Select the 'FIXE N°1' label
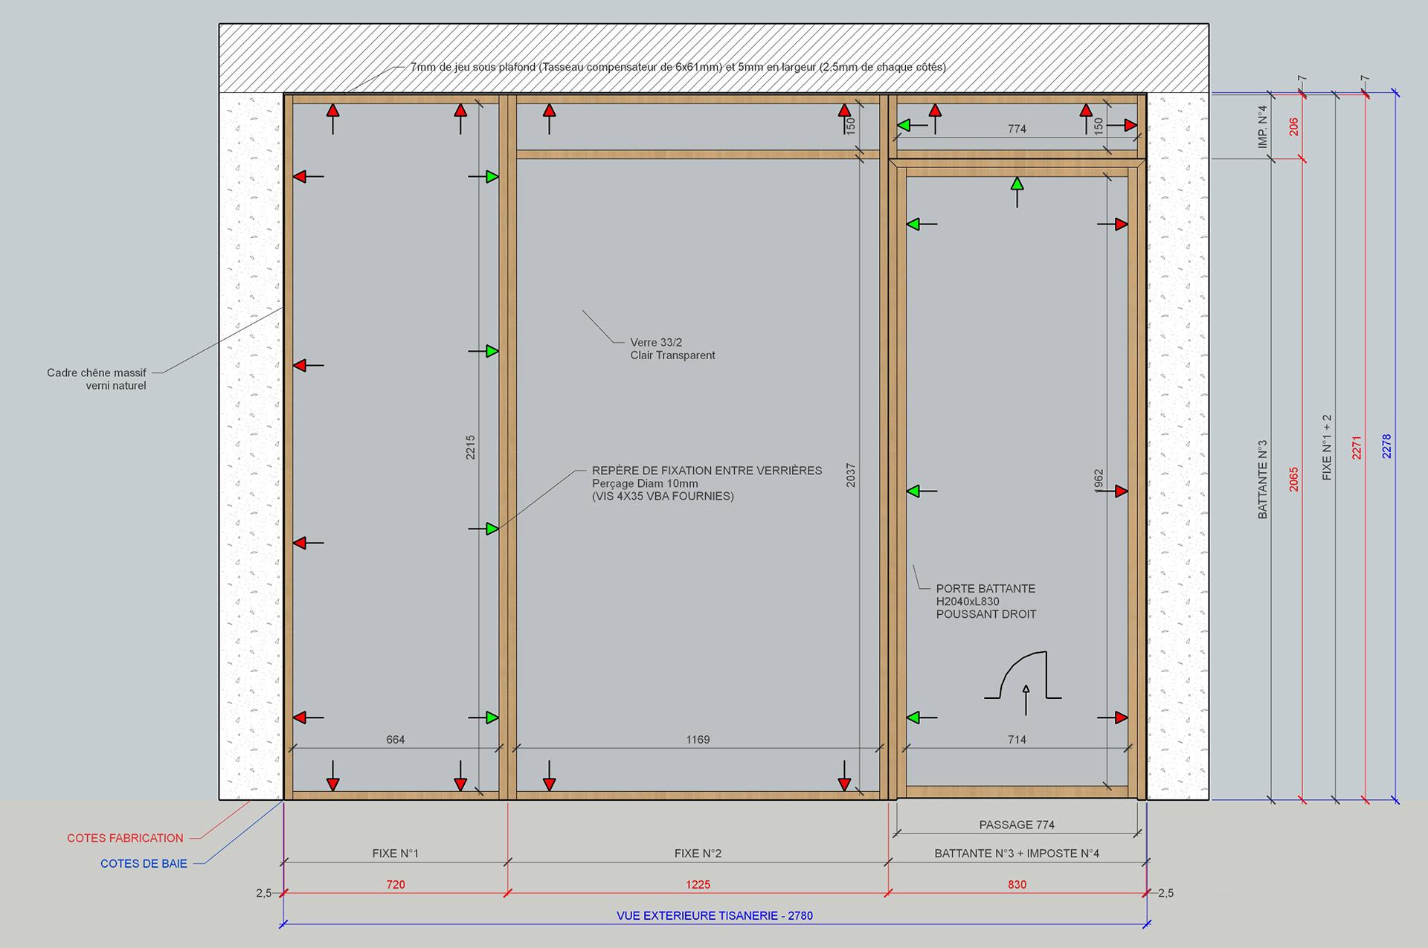The height and width of the screenshot is (948, 1428). (396, 854)
